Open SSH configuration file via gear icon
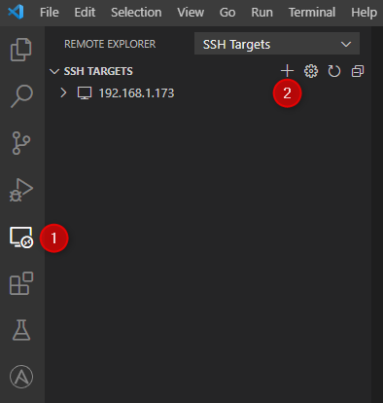 311,71
